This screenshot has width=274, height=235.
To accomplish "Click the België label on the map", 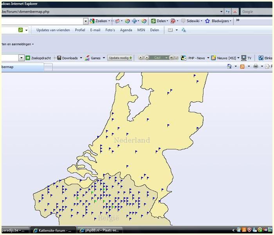I will click(108, 218).
